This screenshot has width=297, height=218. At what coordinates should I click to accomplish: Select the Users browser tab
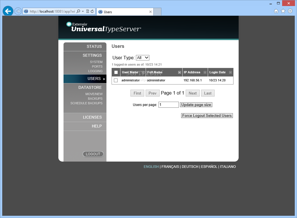(x=125, y=12)
